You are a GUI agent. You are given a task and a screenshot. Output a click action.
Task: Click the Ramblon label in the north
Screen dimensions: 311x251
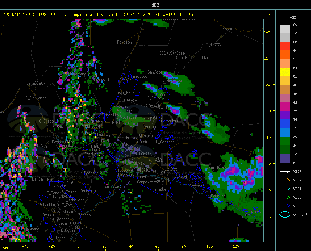[124, 42]
